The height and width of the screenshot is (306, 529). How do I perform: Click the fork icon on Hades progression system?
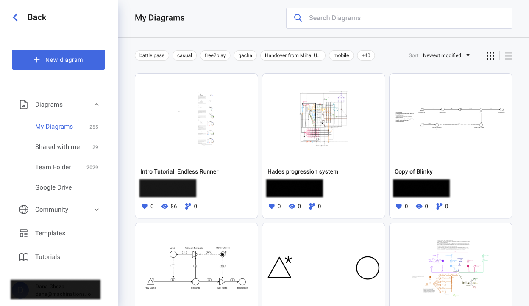(x=312, y=207)
